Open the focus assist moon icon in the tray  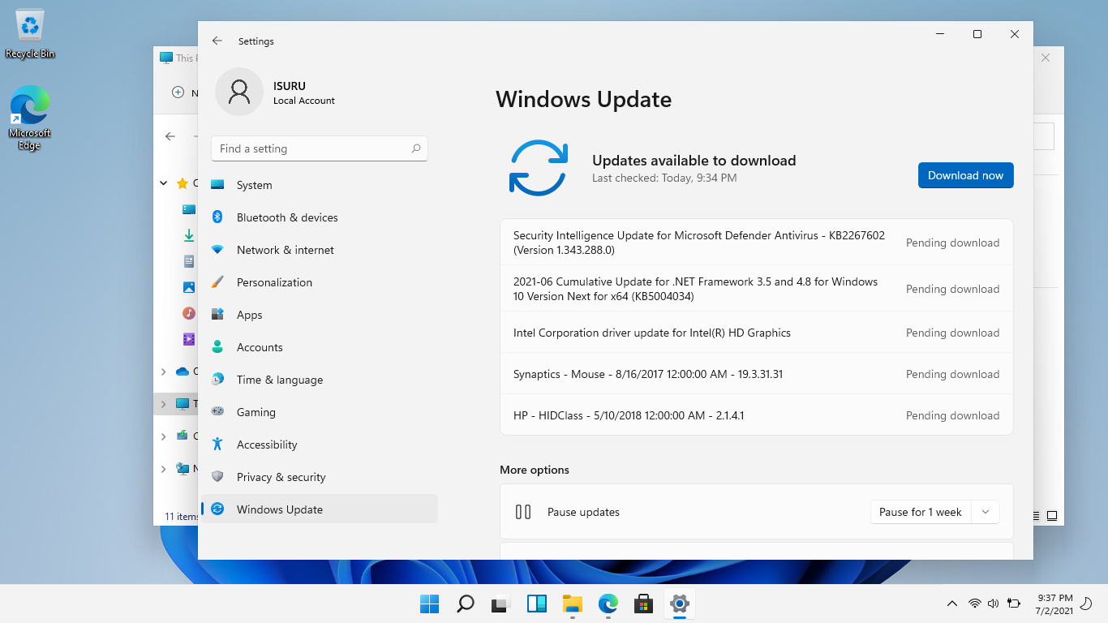pyautogui.click(x=1086, y=604)
